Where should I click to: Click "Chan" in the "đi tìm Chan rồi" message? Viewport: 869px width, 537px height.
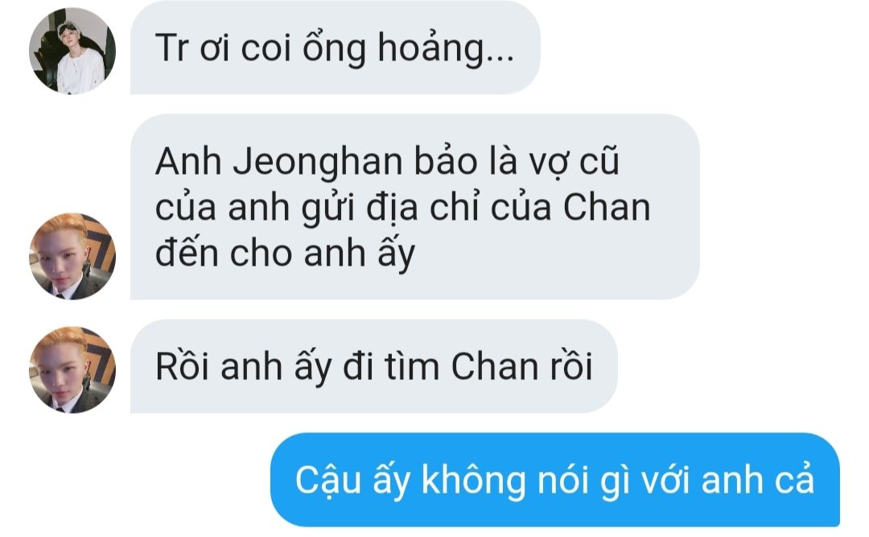point(494,366)
